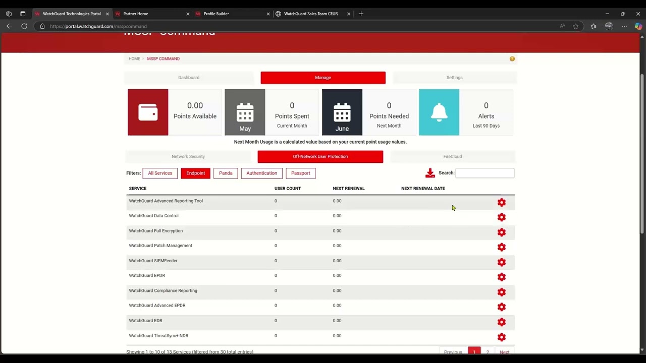Switch to the Dashboard tab
The height and width of the screenshot is (363, 646).
(x=189, y=78)
